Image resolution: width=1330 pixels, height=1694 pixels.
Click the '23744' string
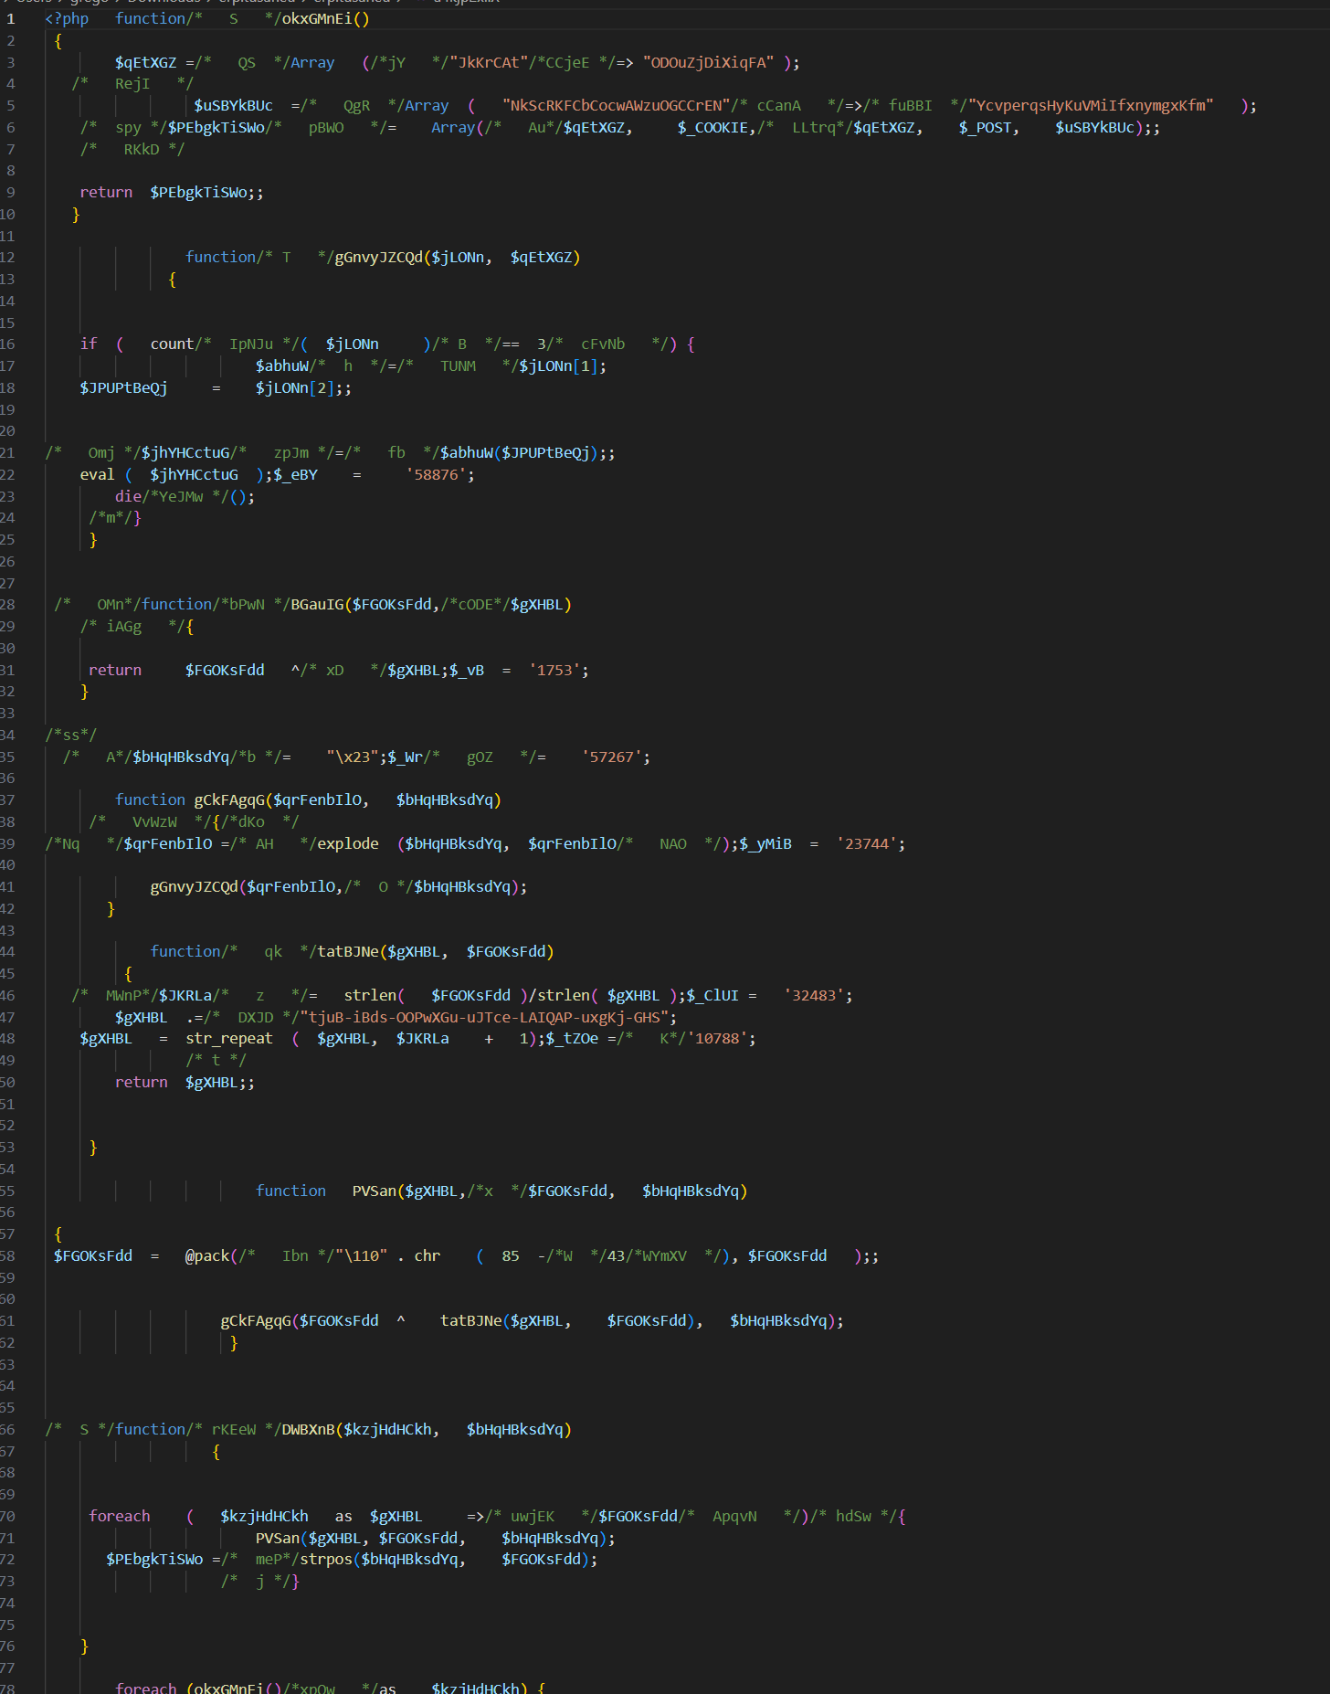click(x=867, y=843)
